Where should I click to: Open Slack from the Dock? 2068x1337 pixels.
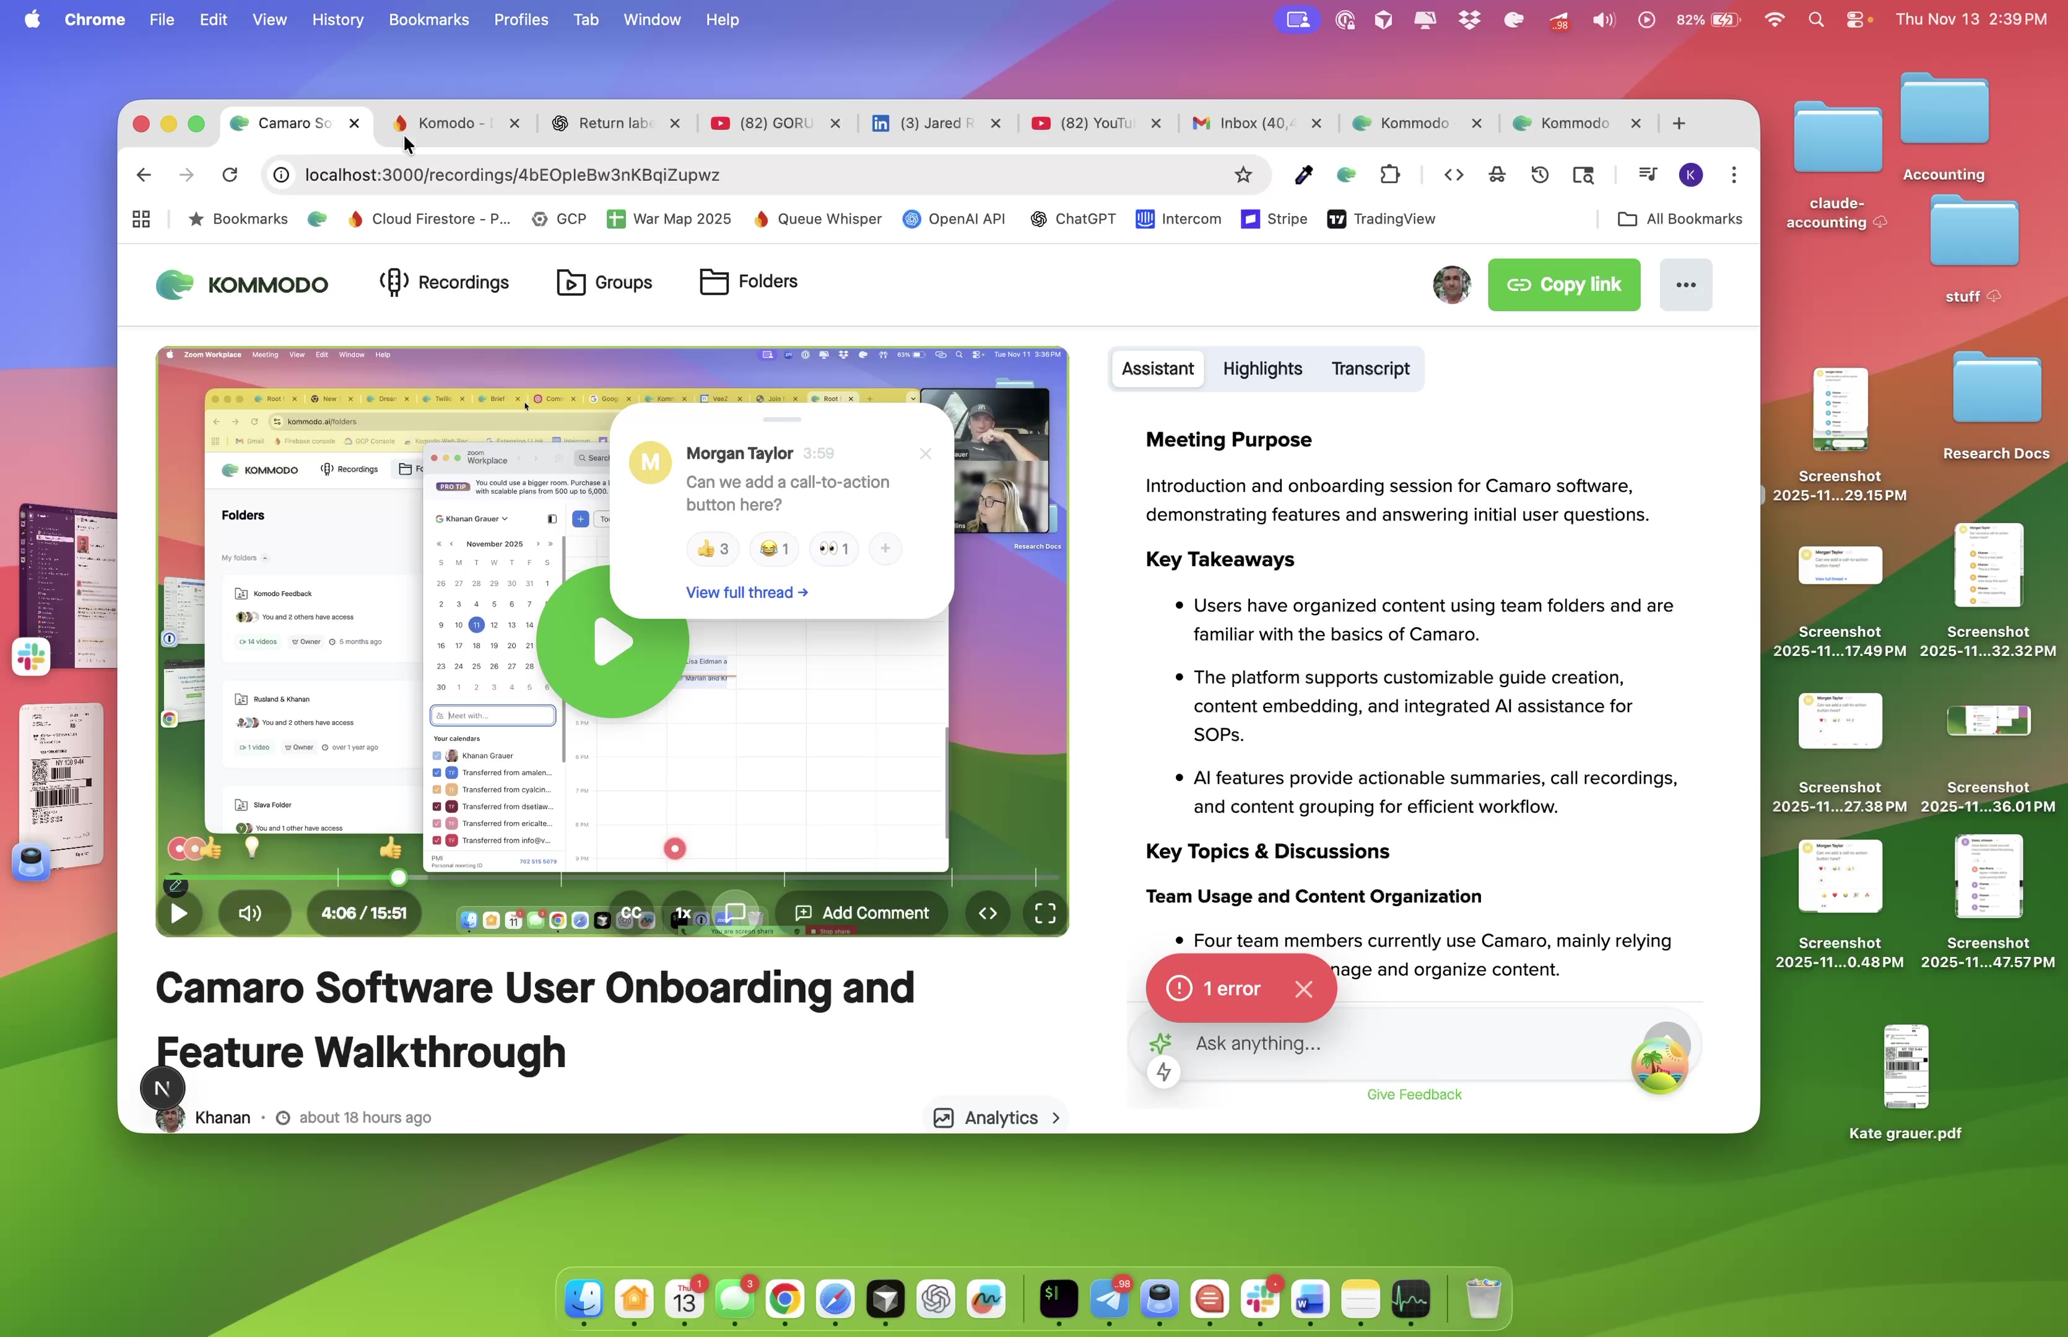tap(1260, 1299)
